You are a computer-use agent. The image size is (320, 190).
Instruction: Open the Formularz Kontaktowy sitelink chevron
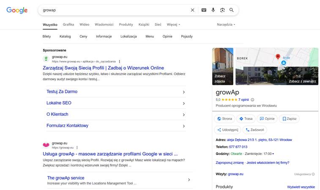tap(184, 126)
